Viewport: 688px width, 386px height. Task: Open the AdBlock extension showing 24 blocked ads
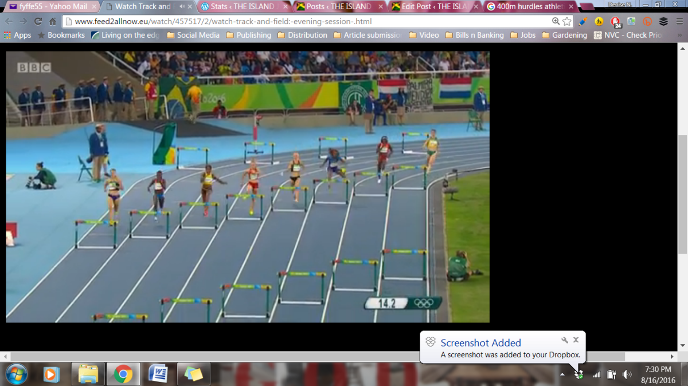[x=615, y=22]
